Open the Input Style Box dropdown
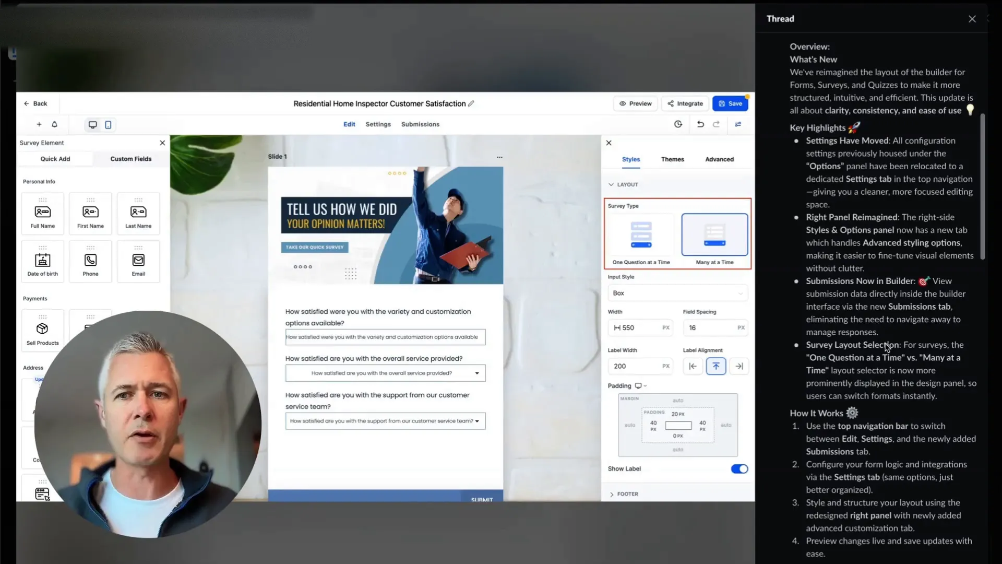This screenshot has height=564, width=1002. [677, 293]
